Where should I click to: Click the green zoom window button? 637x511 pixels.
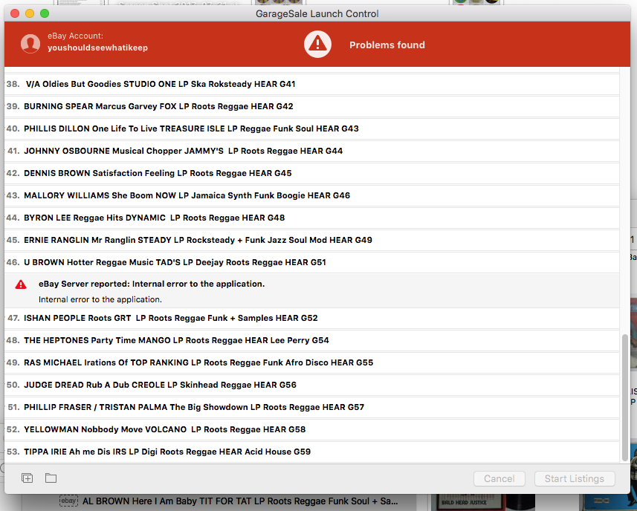[45, 13]
